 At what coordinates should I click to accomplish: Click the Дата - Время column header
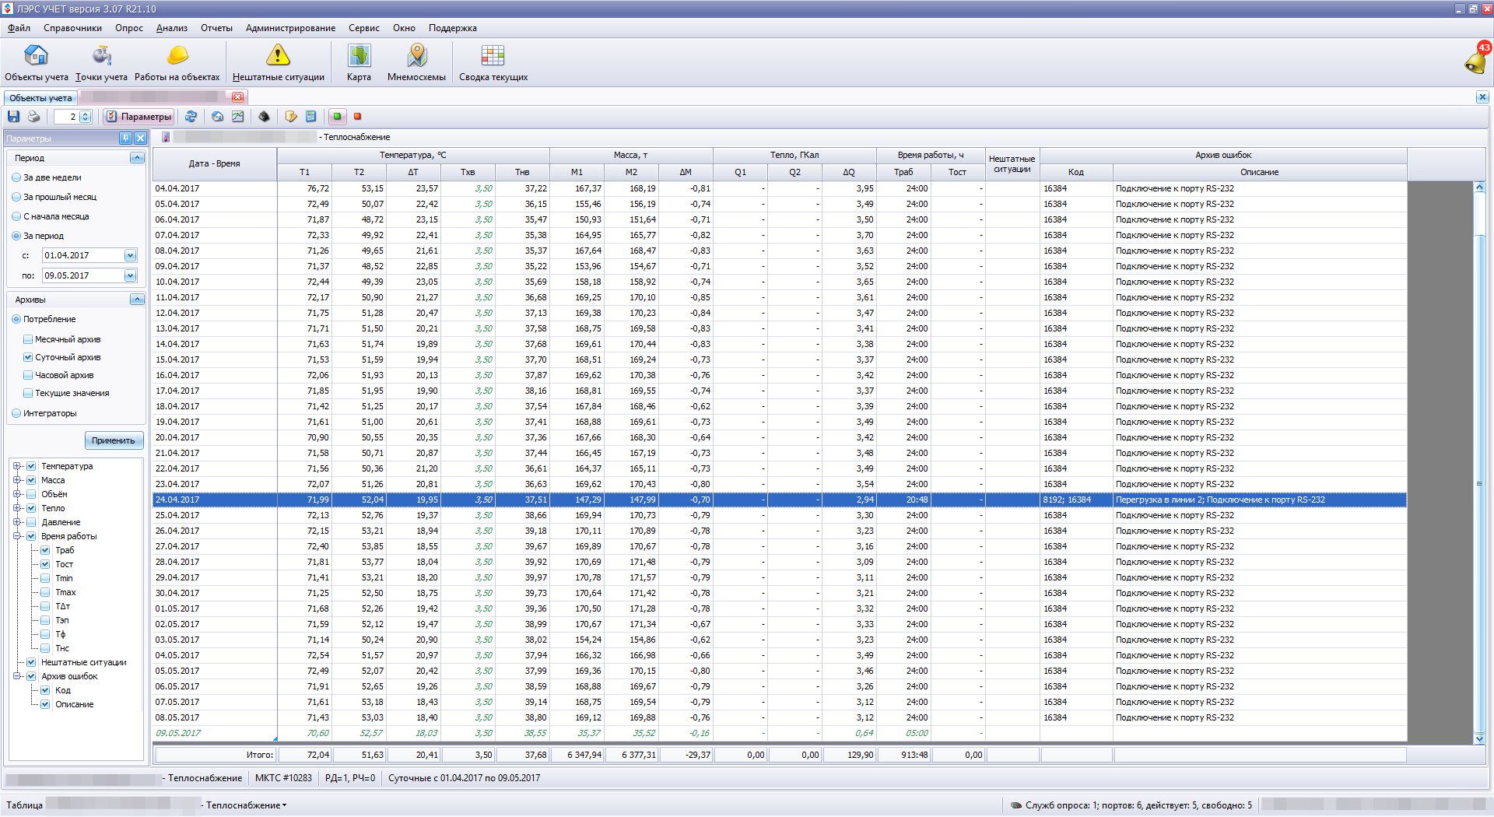pos(214,163)
